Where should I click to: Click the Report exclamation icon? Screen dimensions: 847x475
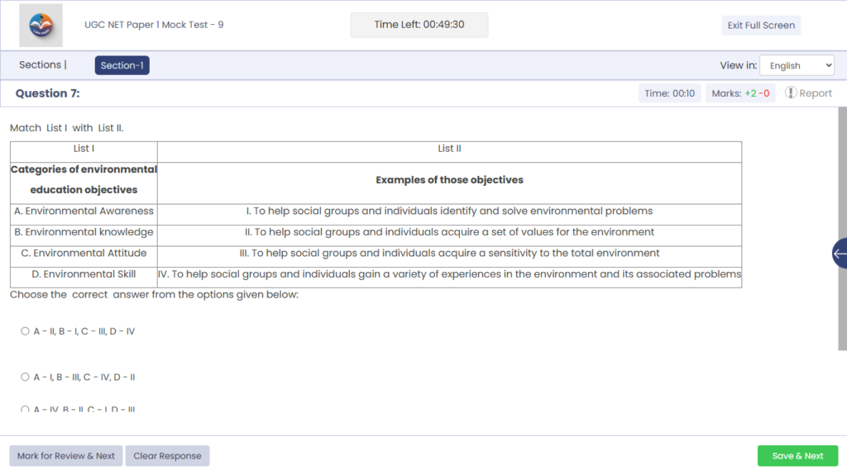tap(791, 93)
